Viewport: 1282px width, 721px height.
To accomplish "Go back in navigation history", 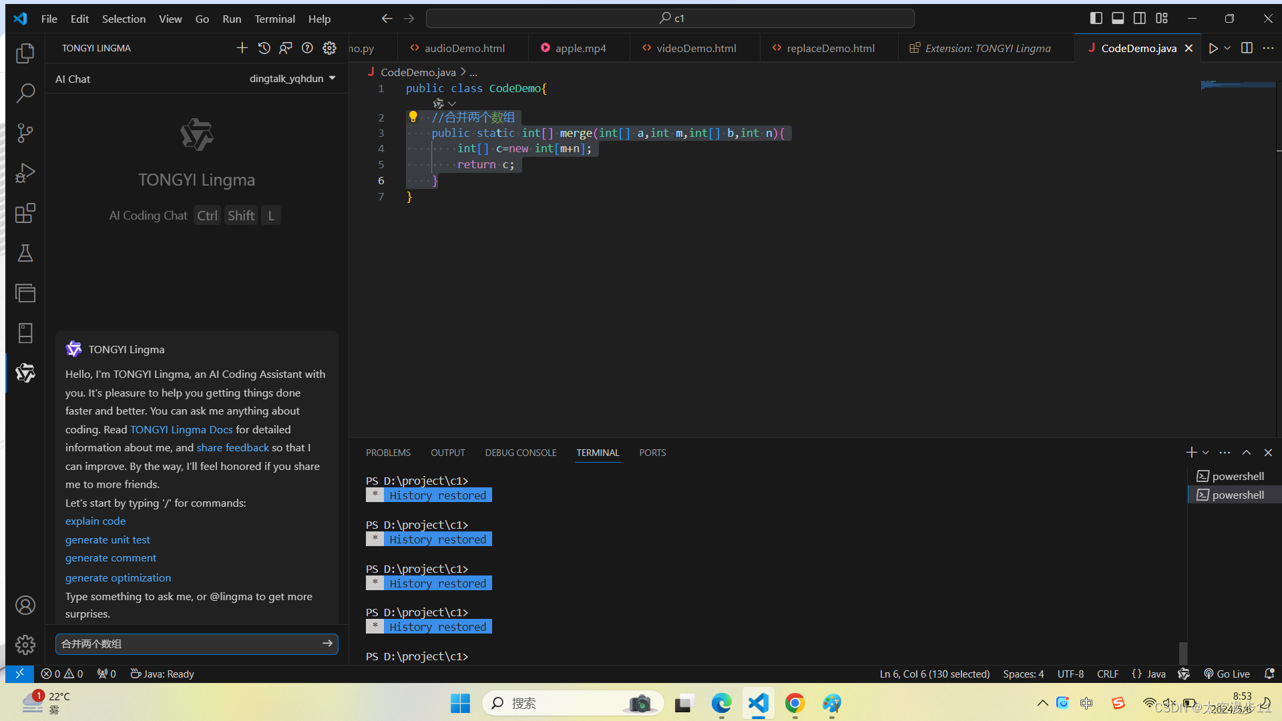I will tap(387, 19).
